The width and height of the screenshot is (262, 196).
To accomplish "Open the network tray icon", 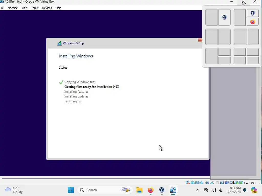I will pyautogui.click(x=214, y=190).
